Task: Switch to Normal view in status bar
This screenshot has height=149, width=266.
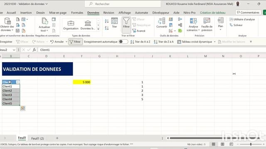Action: pos(213,144)
